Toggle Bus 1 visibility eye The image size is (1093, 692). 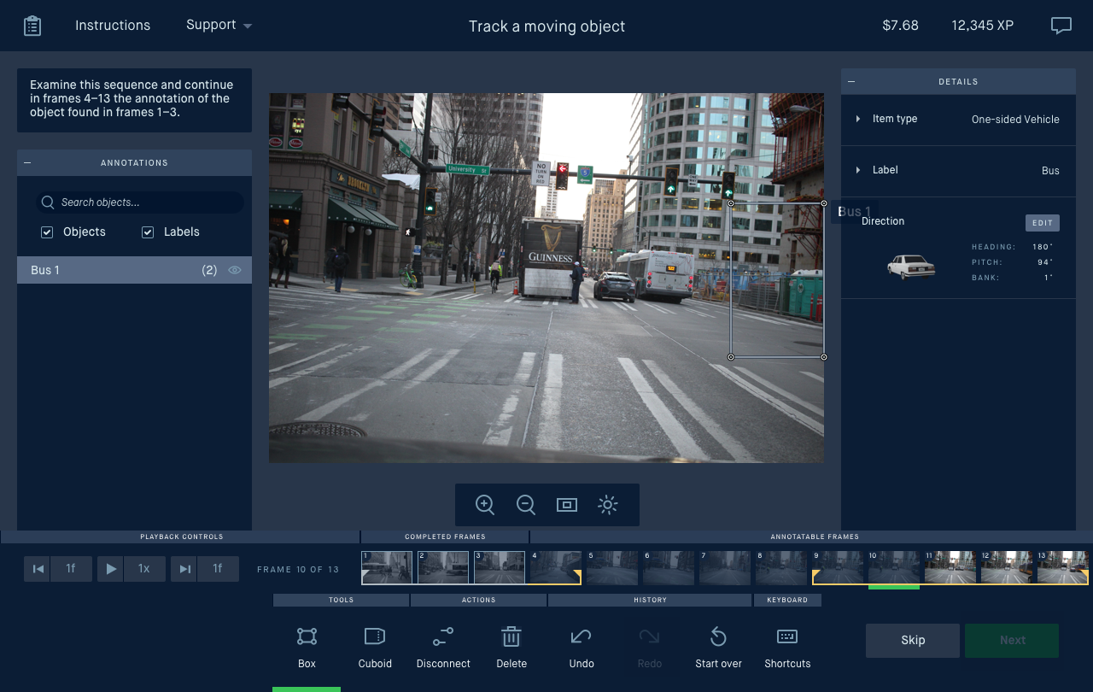(x=234, y=270)
